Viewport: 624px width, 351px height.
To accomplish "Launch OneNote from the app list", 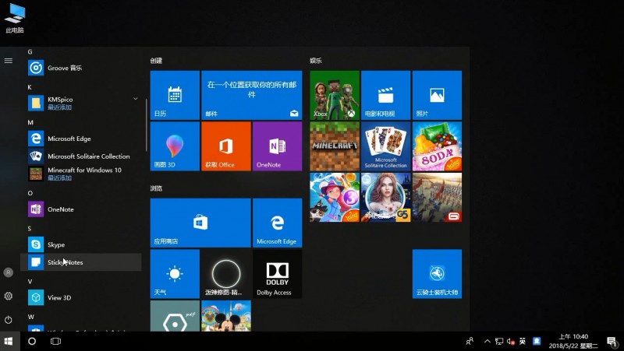I will 81,209.
